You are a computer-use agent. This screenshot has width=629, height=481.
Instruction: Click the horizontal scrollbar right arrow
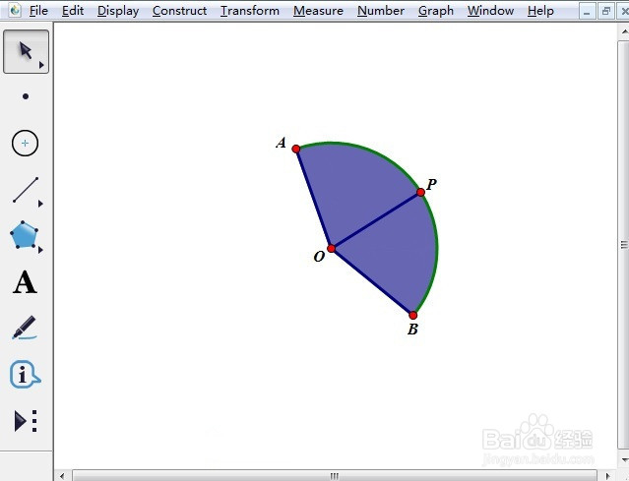pyautogui.click(x=608, y=476)
